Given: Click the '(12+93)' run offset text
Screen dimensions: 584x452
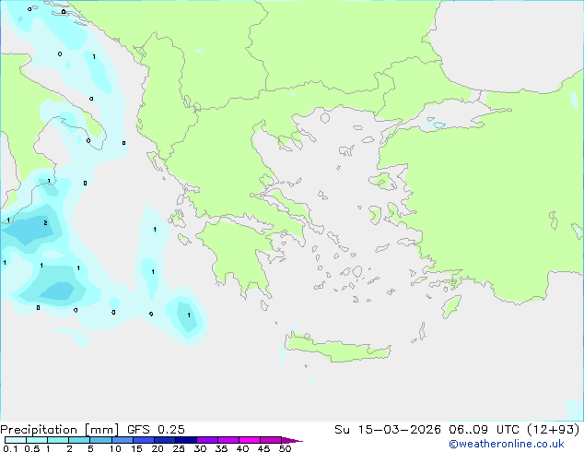Looking at the screenshot, I should point(554,430).
